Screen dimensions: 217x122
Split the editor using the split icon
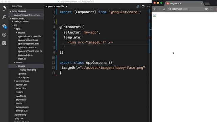pos(143,6)
